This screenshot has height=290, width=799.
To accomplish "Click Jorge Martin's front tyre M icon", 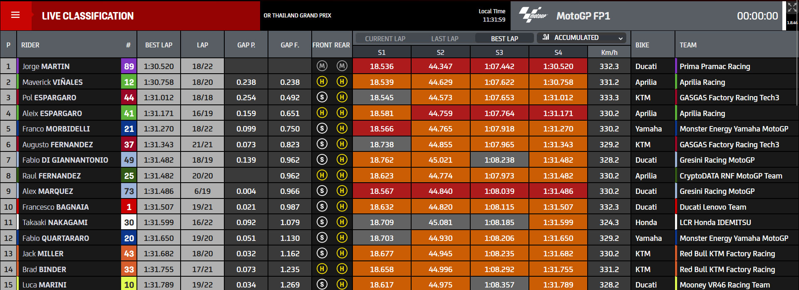I will (322, 66).
